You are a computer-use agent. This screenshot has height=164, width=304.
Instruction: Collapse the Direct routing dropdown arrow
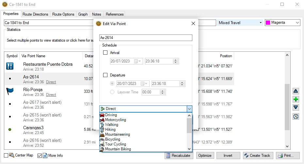pyautogui.click(x=189, y=109)
